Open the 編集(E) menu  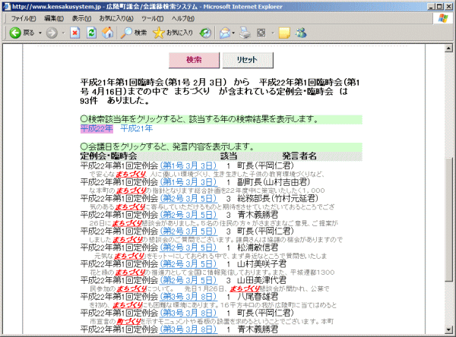pyautogui.click(x=54, y=18)
